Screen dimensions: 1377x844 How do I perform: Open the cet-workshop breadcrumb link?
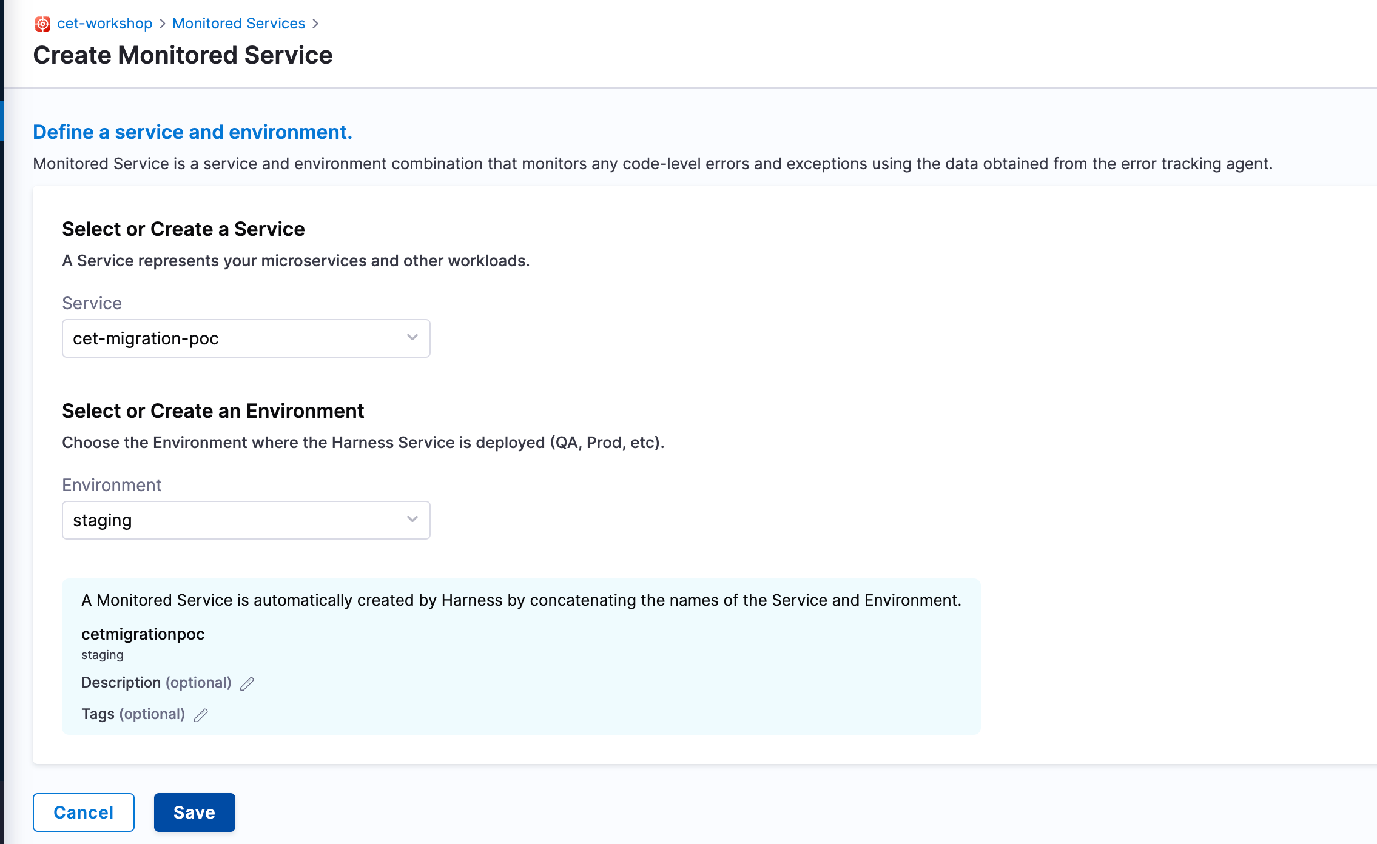pyautogui.click(x=104, y=23)
